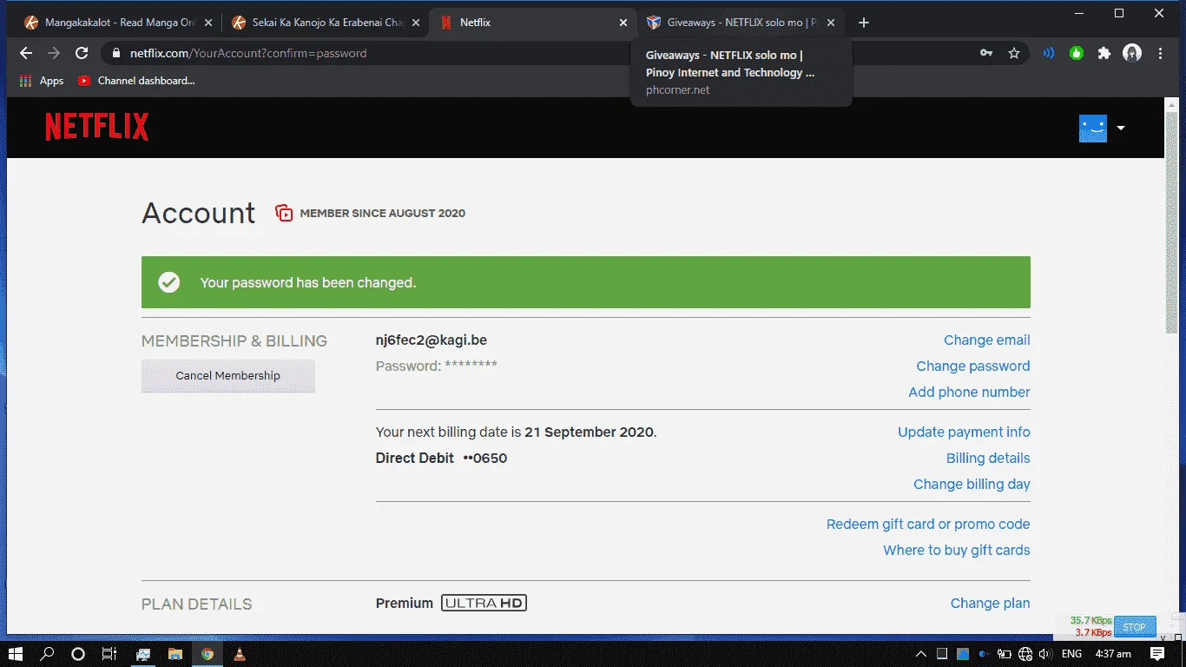Click Change billing day link
1186x667 pixels.
(x=972, y=485)
